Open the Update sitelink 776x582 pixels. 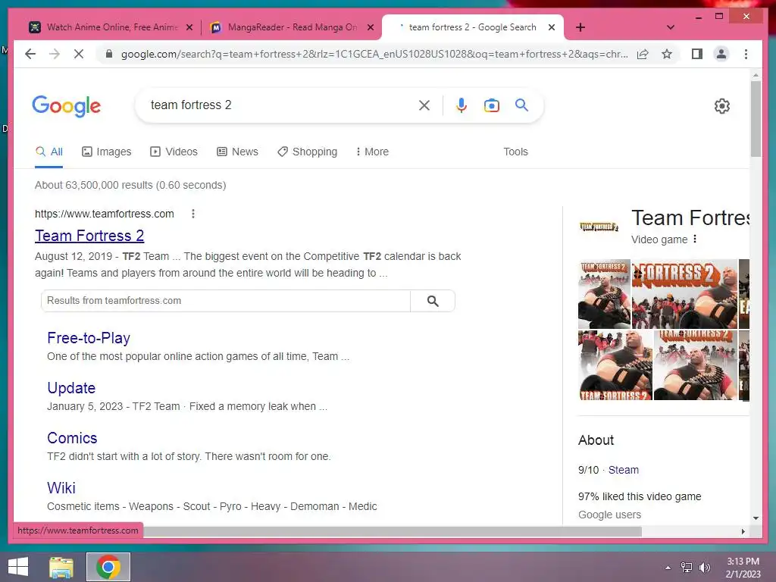(x=71, y=388)
